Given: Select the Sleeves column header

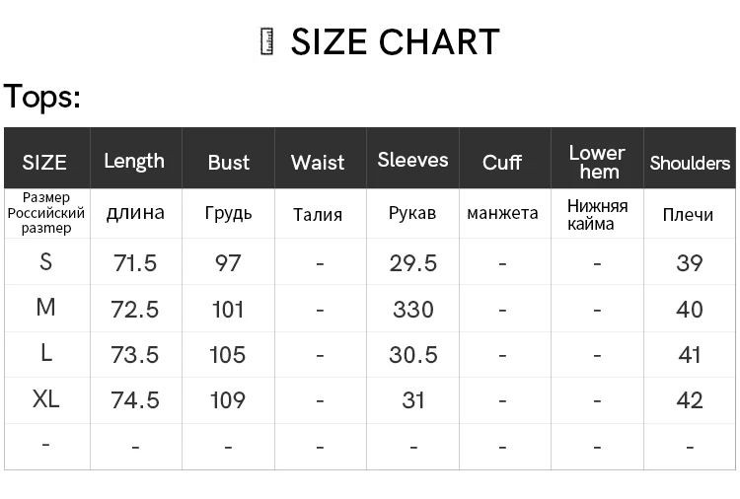Looking at the screenshot, I should 412,160.
